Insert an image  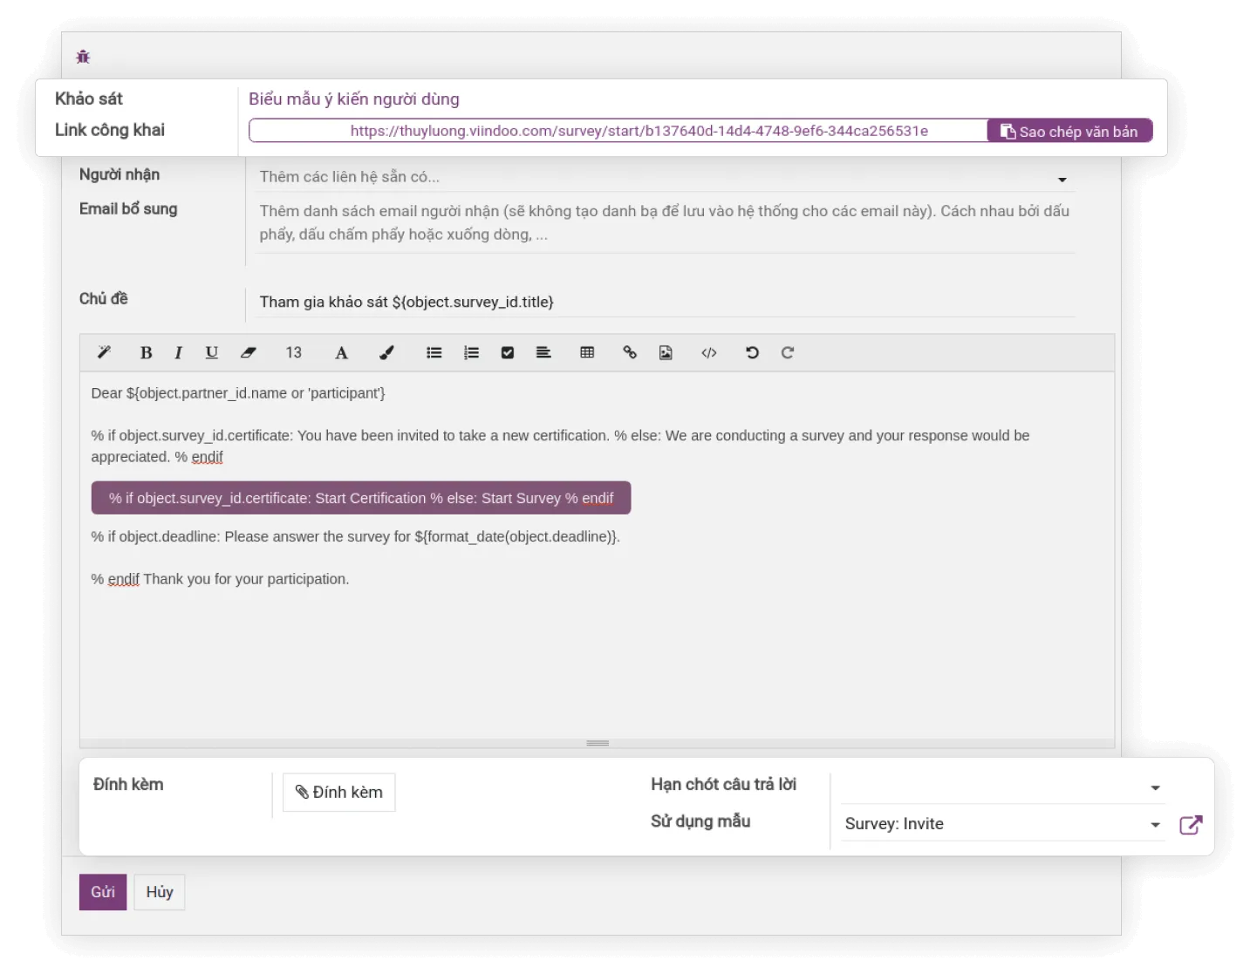(x=666, y=352)
